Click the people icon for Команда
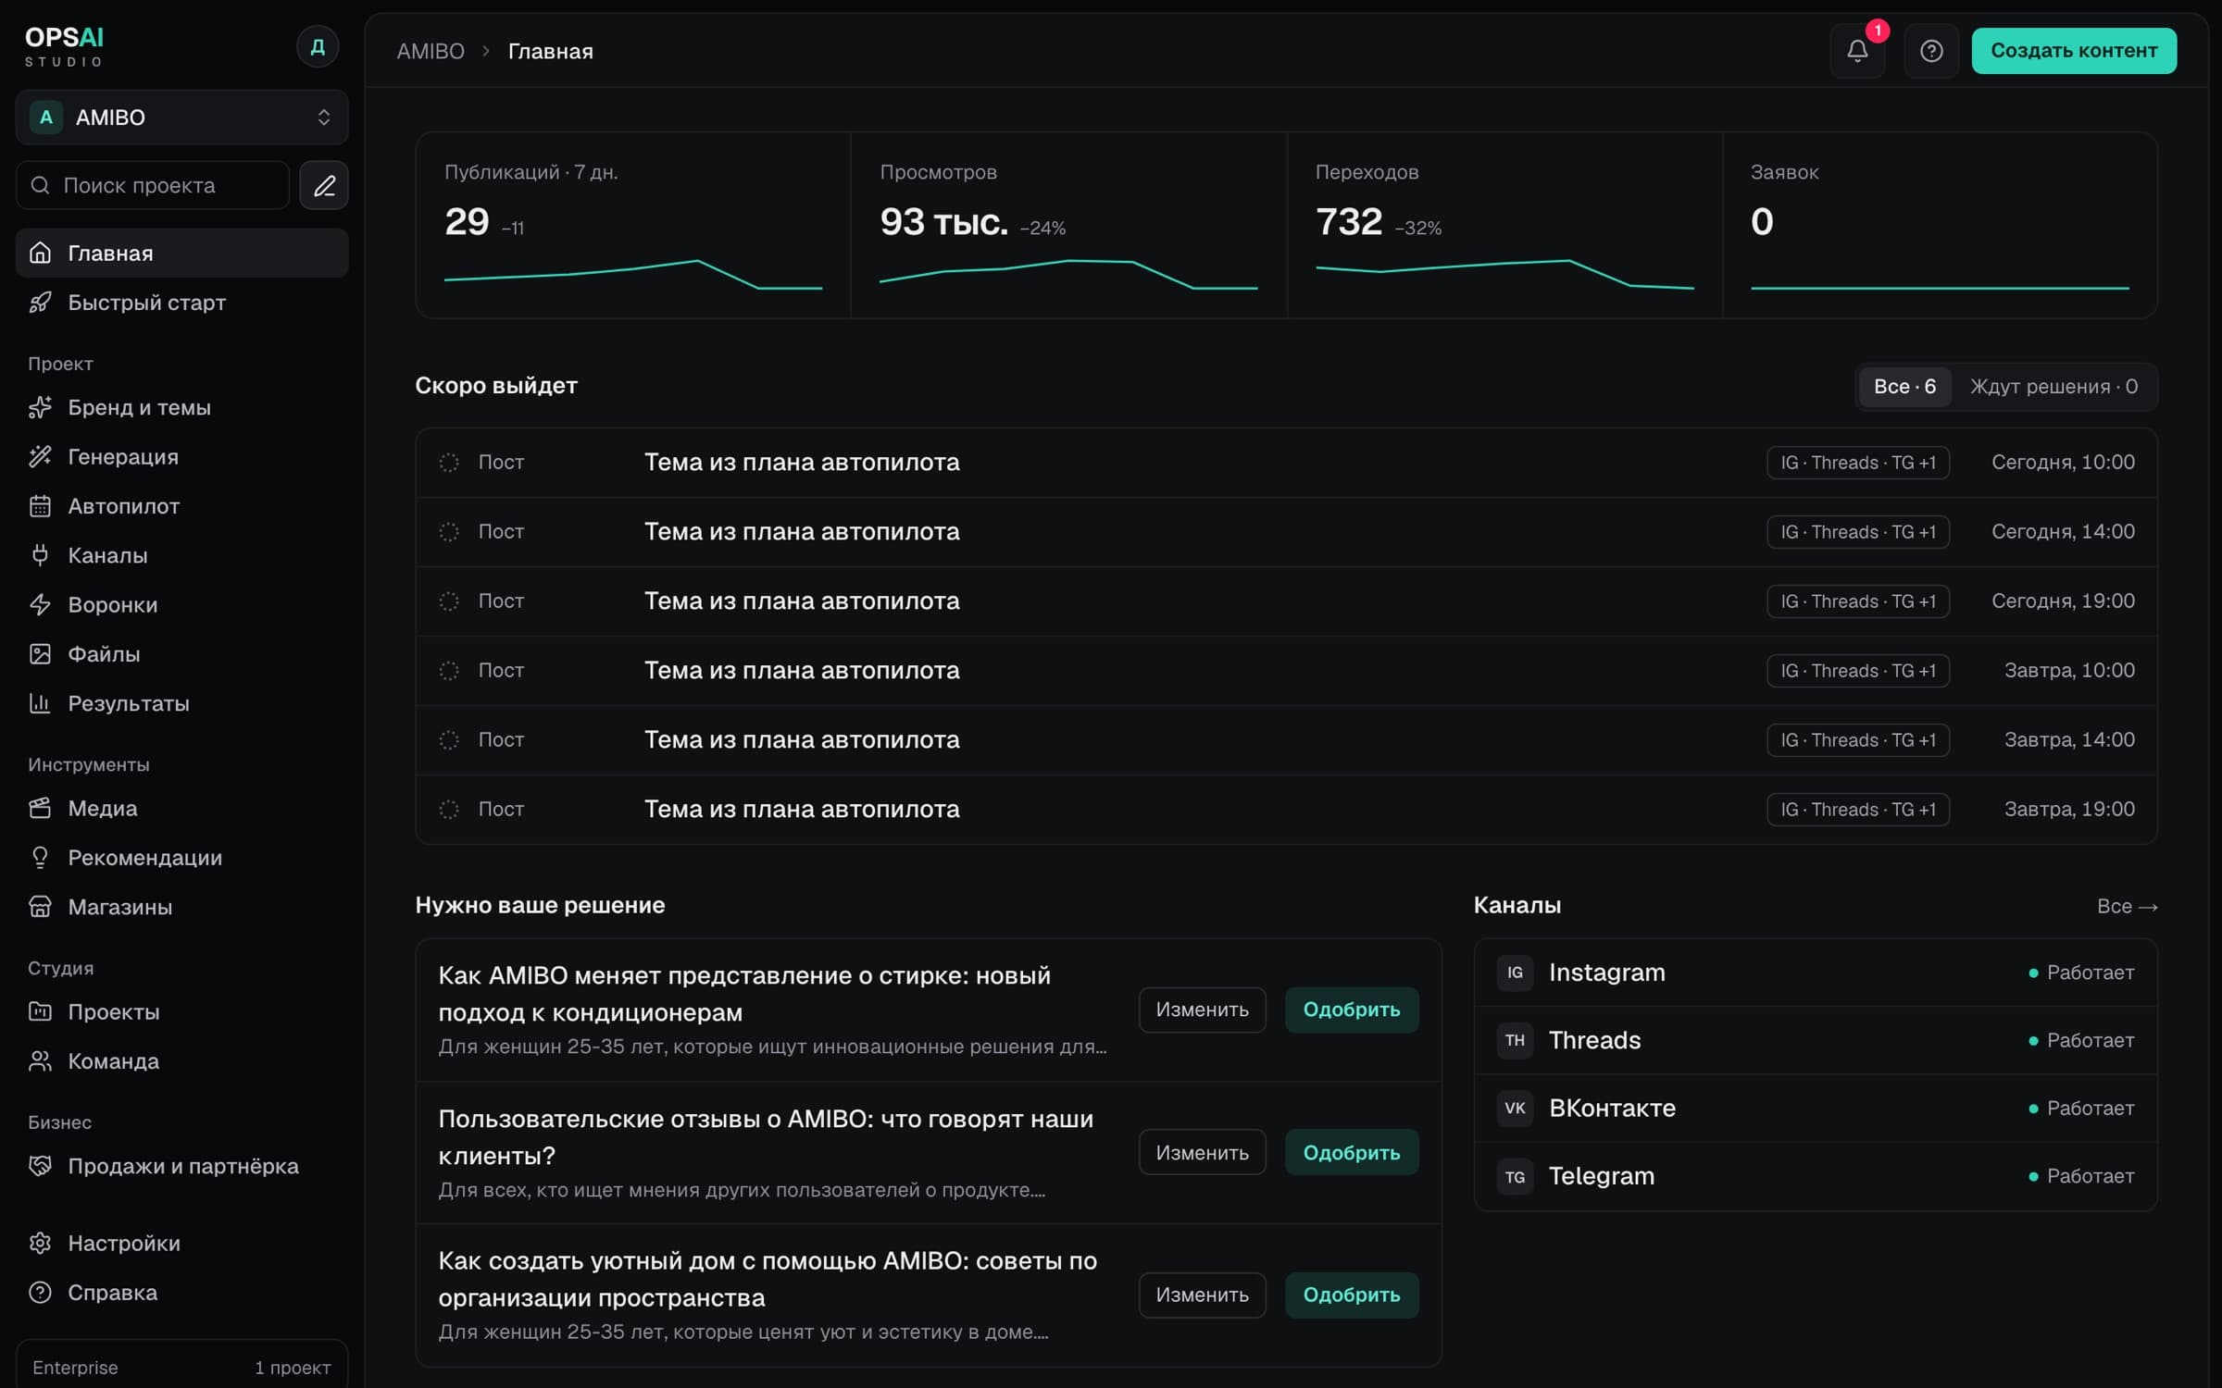Screen dimensions: 2222x1388 40,1061
